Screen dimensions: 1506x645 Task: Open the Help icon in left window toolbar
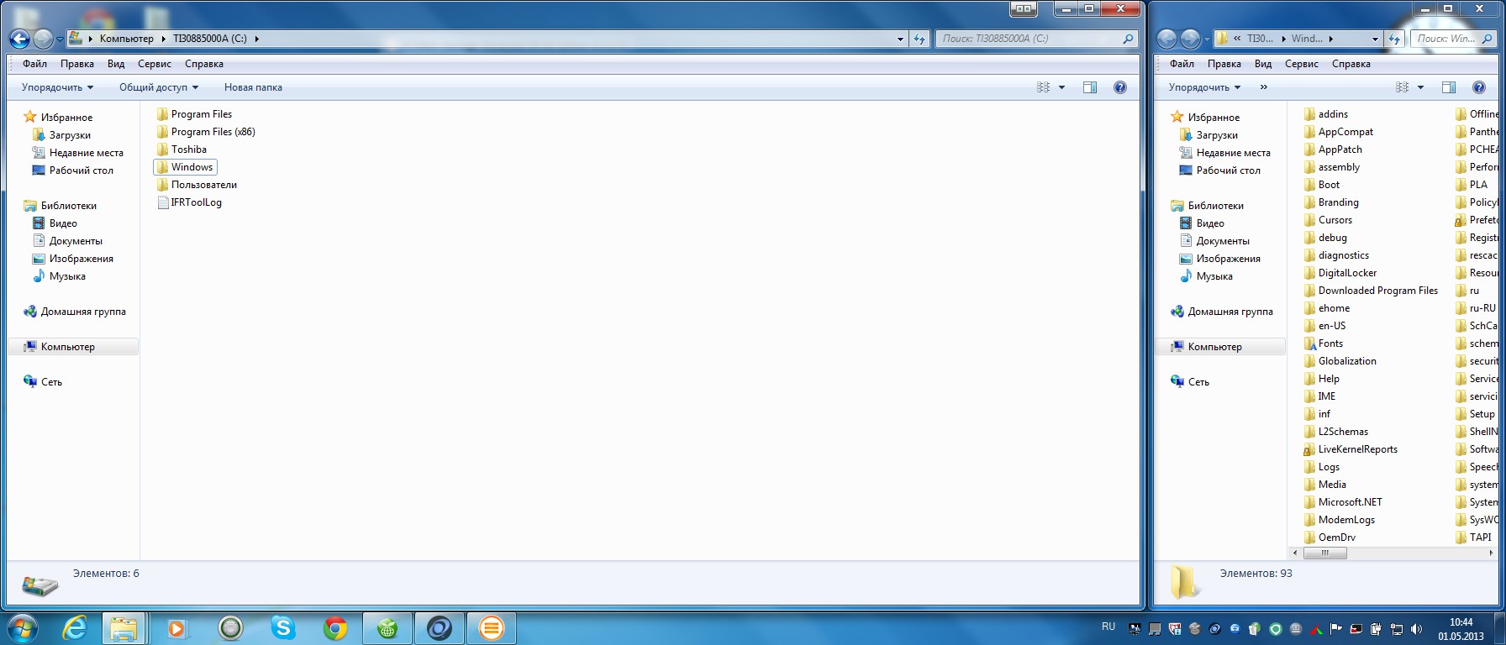(x=1119, y=87)
